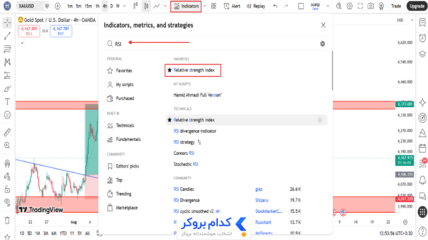Open chart settings gear icon
Viewport: 428px width, 240px height.
[x=349, y=6]
